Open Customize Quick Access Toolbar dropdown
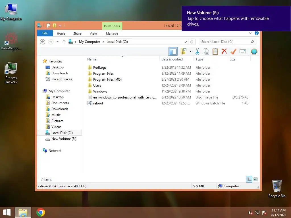 pyautogui.click(x=60, y=26)
